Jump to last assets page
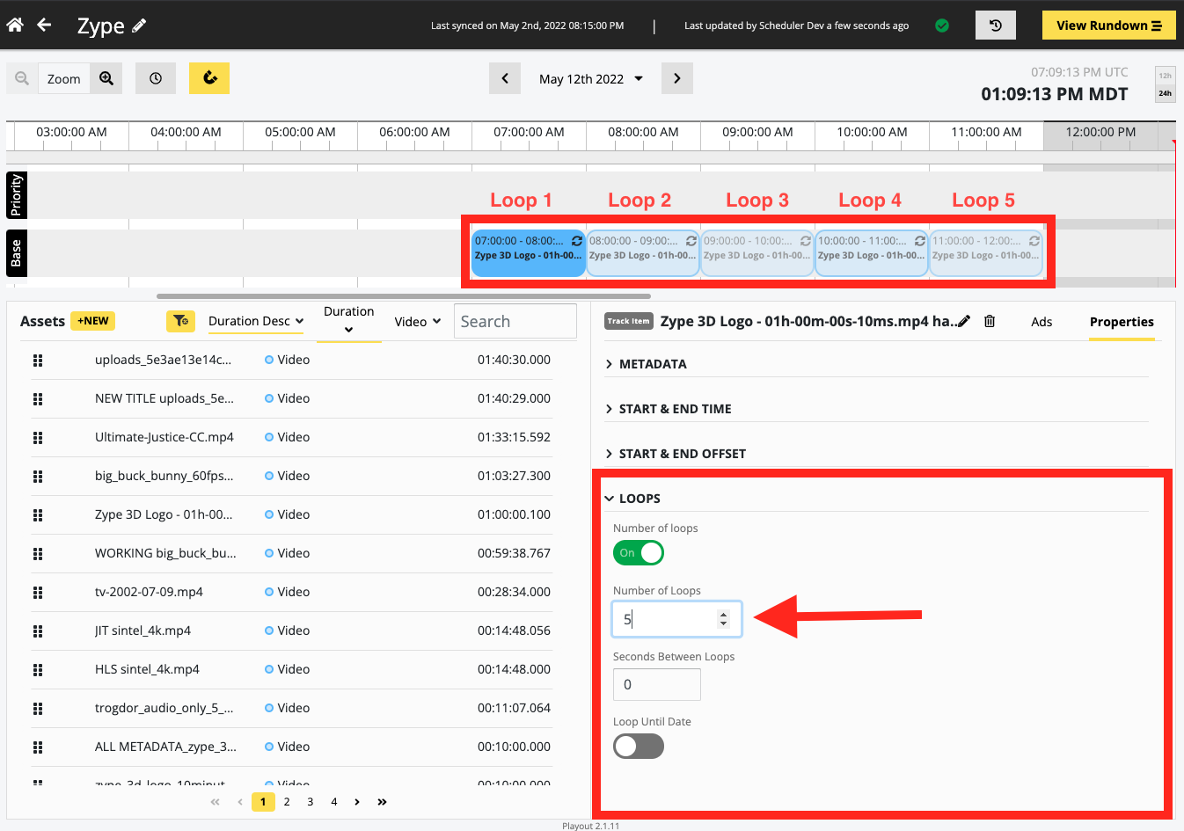1184x831 pixels. pyautogui.click(x=382, y=802)
